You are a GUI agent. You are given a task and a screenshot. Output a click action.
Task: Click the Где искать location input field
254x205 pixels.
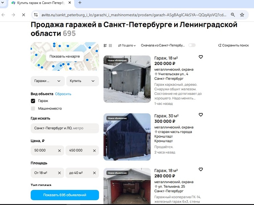click(x=65, y=128)
